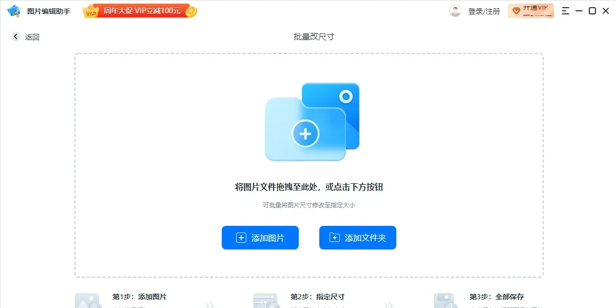Image resolution: width=616 pixels, height=308 pixels.
Task: Click the user avatar icon
Action: [455, 11]
